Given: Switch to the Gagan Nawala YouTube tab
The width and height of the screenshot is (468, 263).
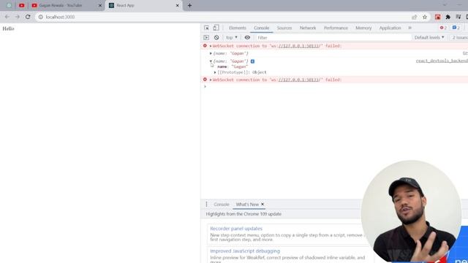Looking at the screenshot, I should 67,5.
